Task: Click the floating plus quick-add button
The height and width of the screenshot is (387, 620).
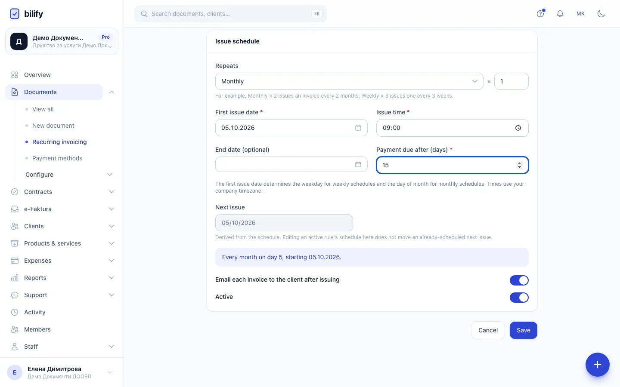Action: 598,365
